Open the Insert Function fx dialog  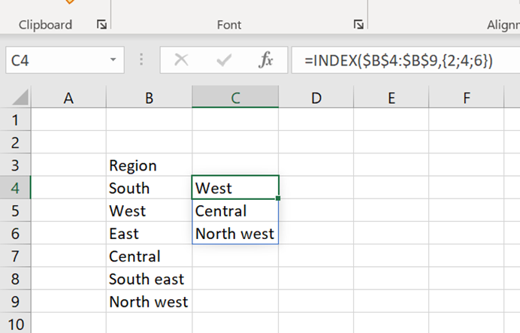pyautogui.click(x=265, y=60)
